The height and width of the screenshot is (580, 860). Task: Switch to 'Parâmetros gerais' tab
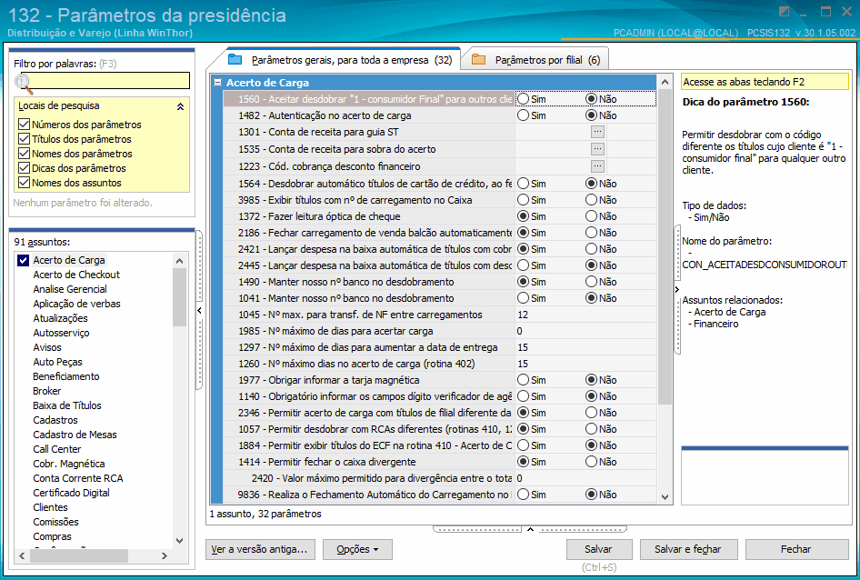click(x=343, y=60)
